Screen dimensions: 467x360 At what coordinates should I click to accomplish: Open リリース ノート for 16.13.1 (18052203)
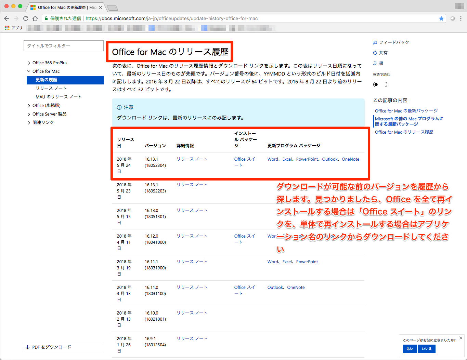tap(192, 185)
